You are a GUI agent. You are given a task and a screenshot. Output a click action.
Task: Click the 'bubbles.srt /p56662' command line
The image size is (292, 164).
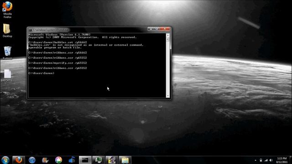57,42
